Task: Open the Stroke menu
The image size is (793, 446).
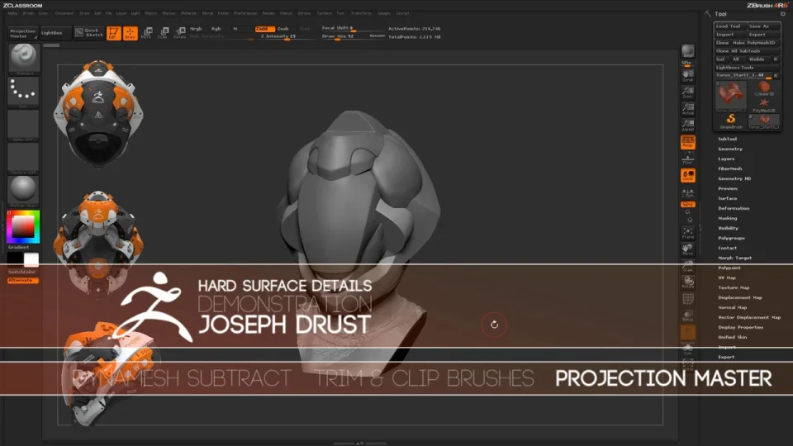Action: [x=304, y=13]
